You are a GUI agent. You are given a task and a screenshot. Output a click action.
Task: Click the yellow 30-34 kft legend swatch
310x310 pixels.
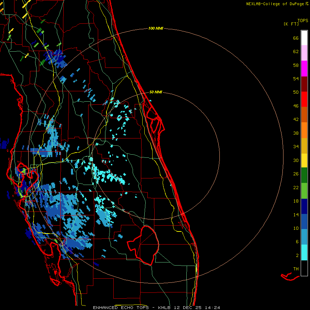pyautogui.click(x=304, y=160)
